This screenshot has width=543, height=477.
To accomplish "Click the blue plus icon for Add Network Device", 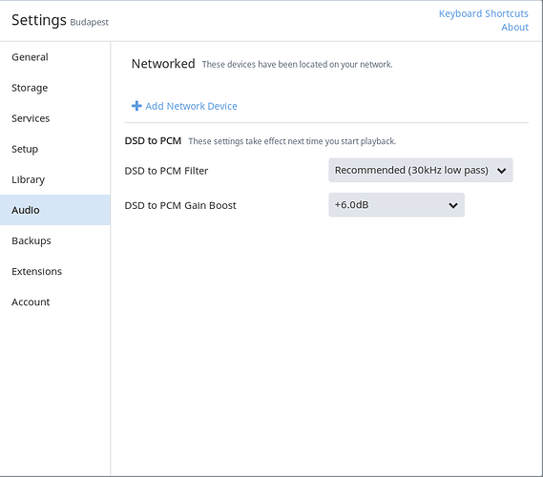I will (136, 106).
